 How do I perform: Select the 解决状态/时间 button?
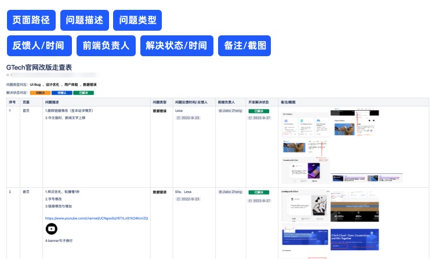[177, 46]
